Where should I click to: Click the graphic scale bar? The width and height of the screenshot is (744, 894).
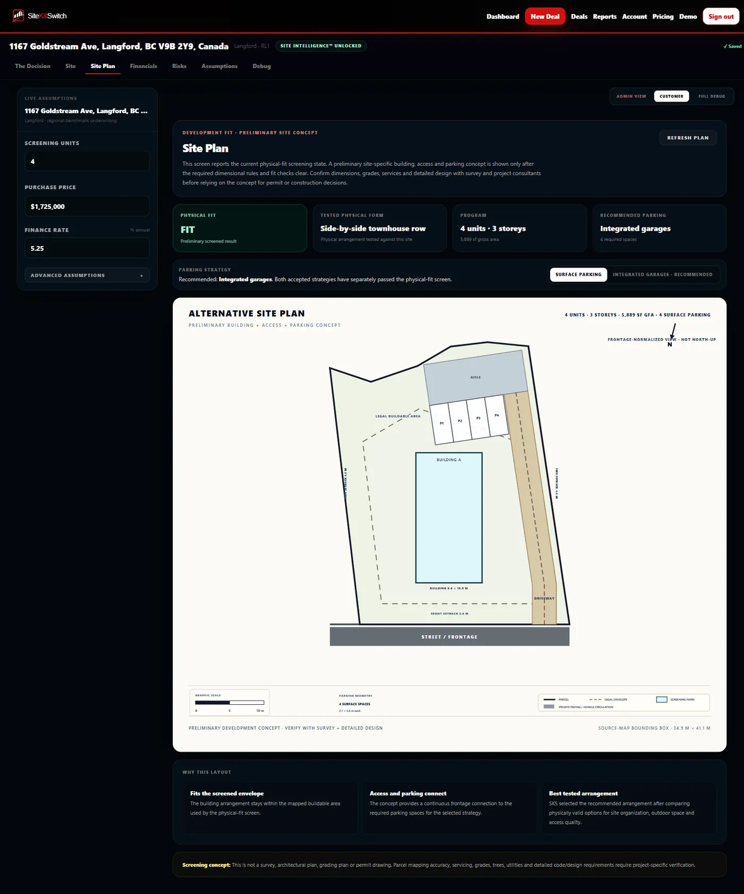point(230,703)
